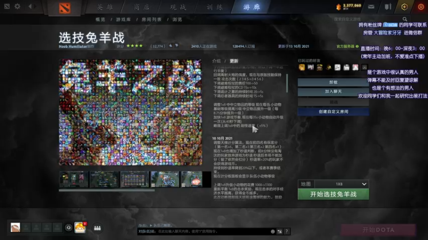428x240 pixels.
Task: Click the chat help question mark
Action: [287, 231]
